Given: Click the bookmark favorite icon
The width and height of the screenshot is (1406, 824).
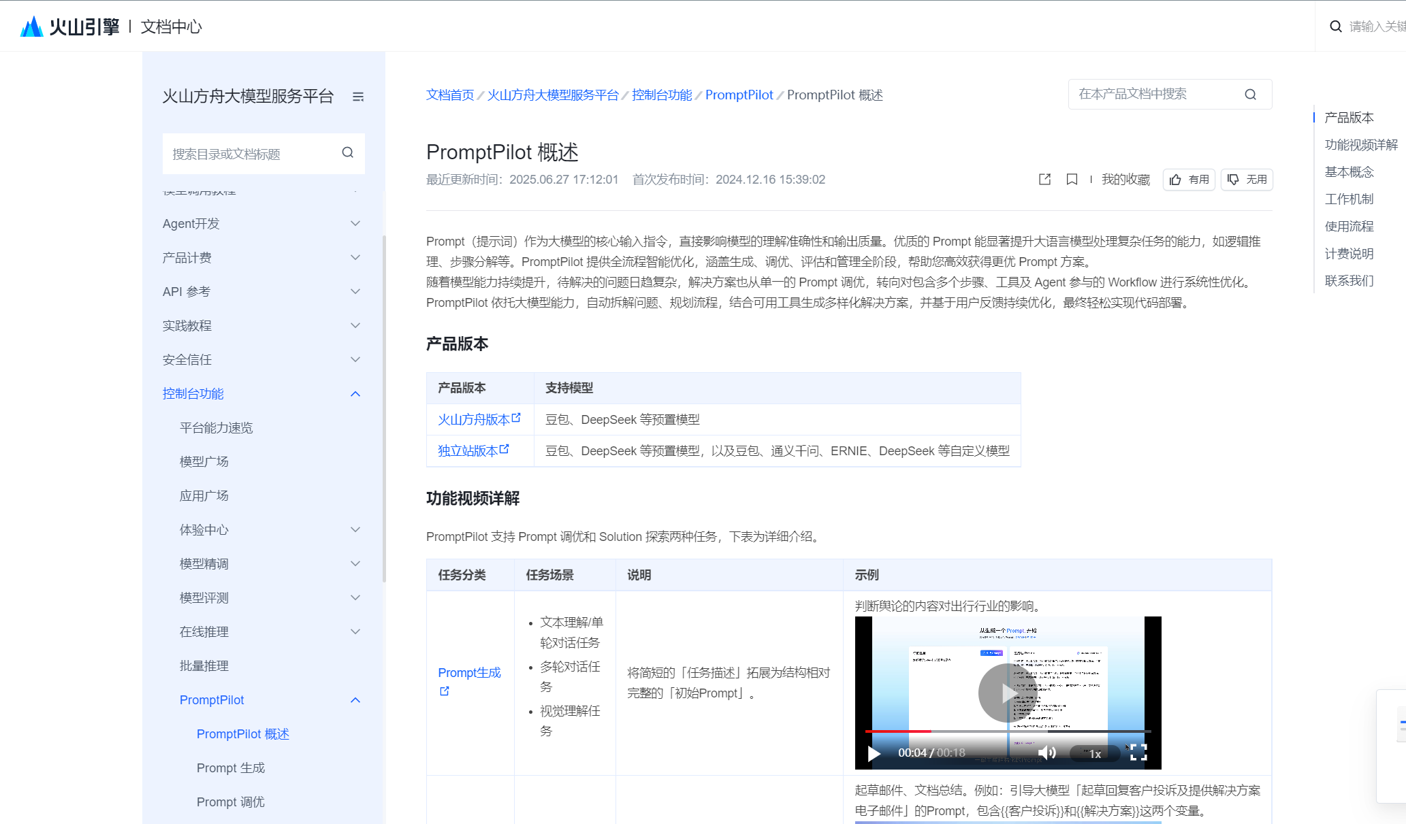Looking at the screenshot, I should click(x=1072, y=180).
